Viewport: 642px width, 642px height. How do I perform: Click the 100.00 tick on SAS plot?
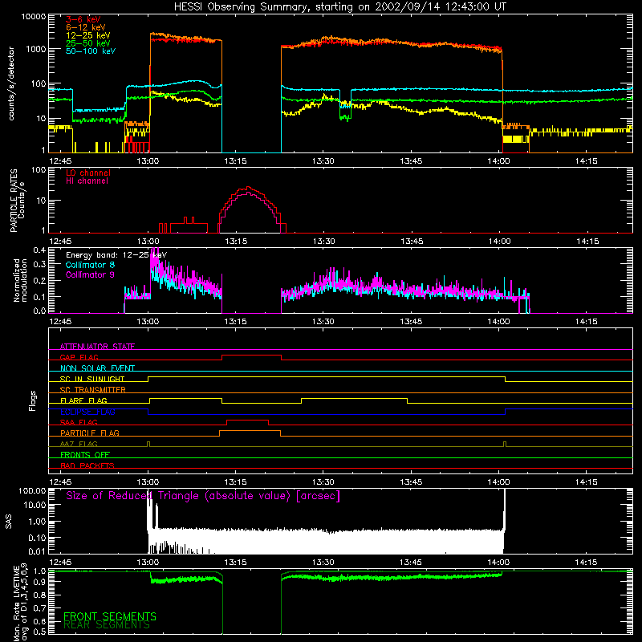[32, 491]
